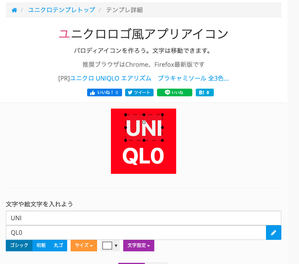Click the LINE いいね button
This screenshot has height=264, width=299.
175,92
